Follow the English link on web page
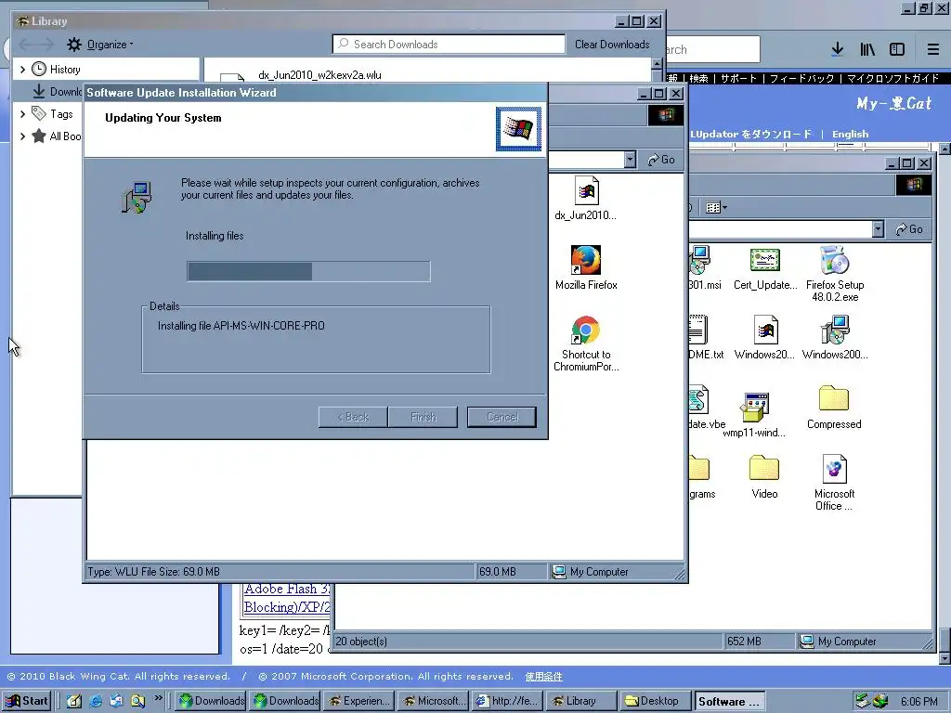Screen dimensions: 951x713 pyautogui.click(x=850, y=134)
